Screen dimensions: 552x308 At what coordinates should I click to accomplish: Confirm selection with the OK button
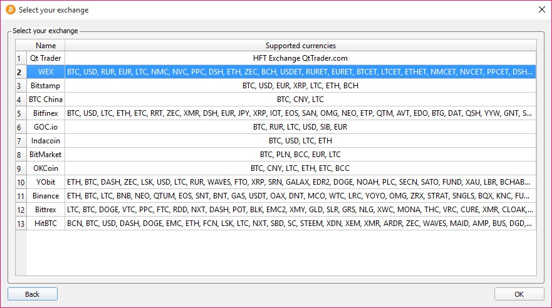(x=519, y=294)
